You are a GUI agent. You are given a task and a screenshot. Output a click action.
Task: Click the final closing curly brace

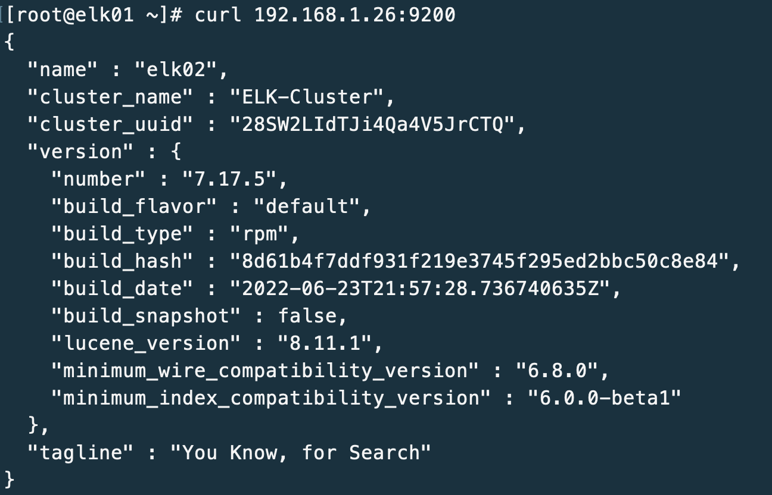point(9,480)
